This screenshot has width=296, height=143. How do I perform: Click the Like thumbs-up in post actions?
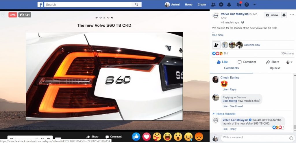pos(222,62)
